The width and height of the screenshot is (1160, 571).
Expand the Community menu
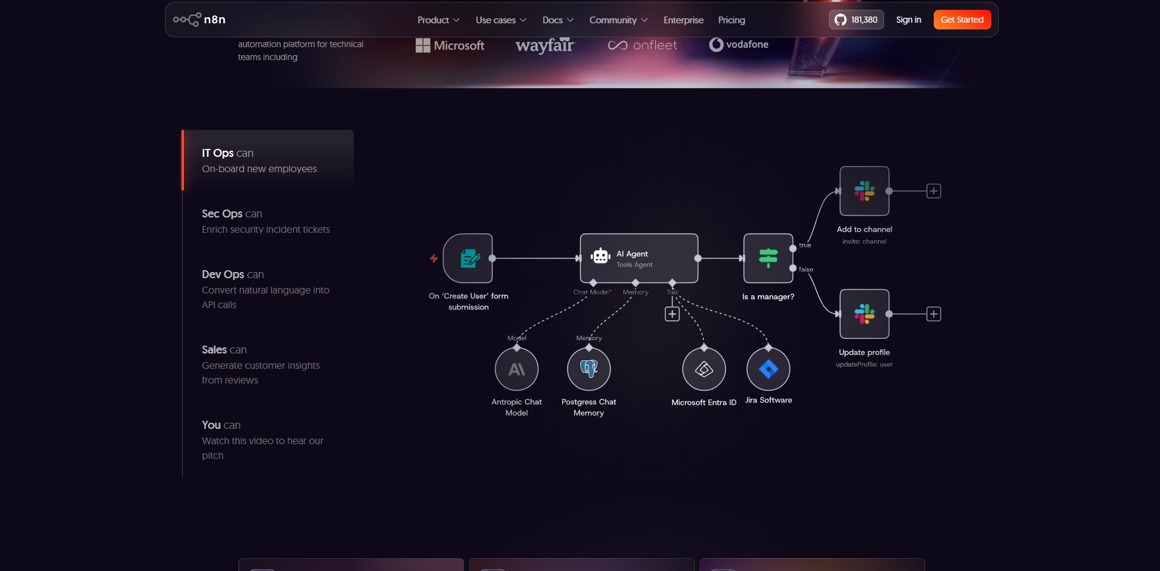coord(618,20)
